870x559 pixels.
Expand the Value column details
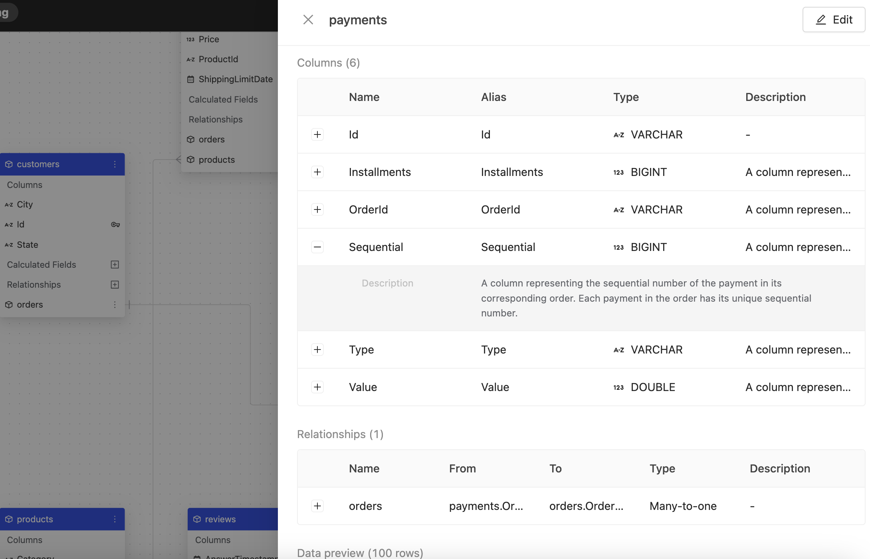(x=317, y=387)
